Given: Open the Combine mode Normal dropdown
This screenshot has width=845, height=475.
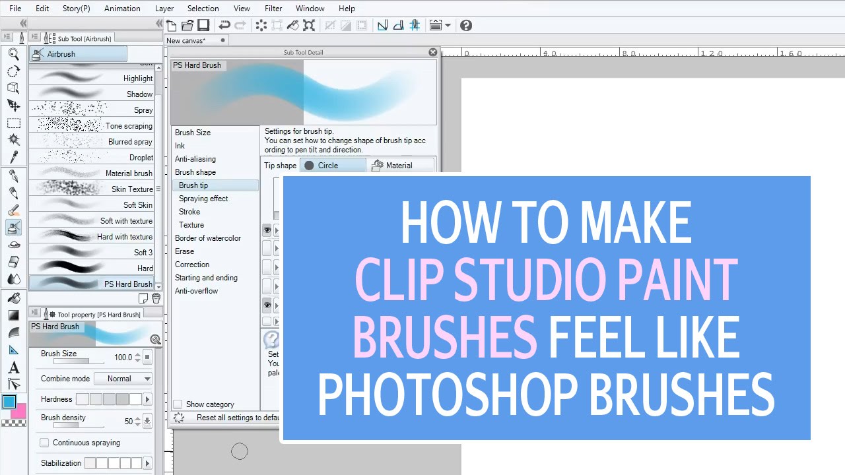Looking at the screenshot, I should [x=123, y=379].
